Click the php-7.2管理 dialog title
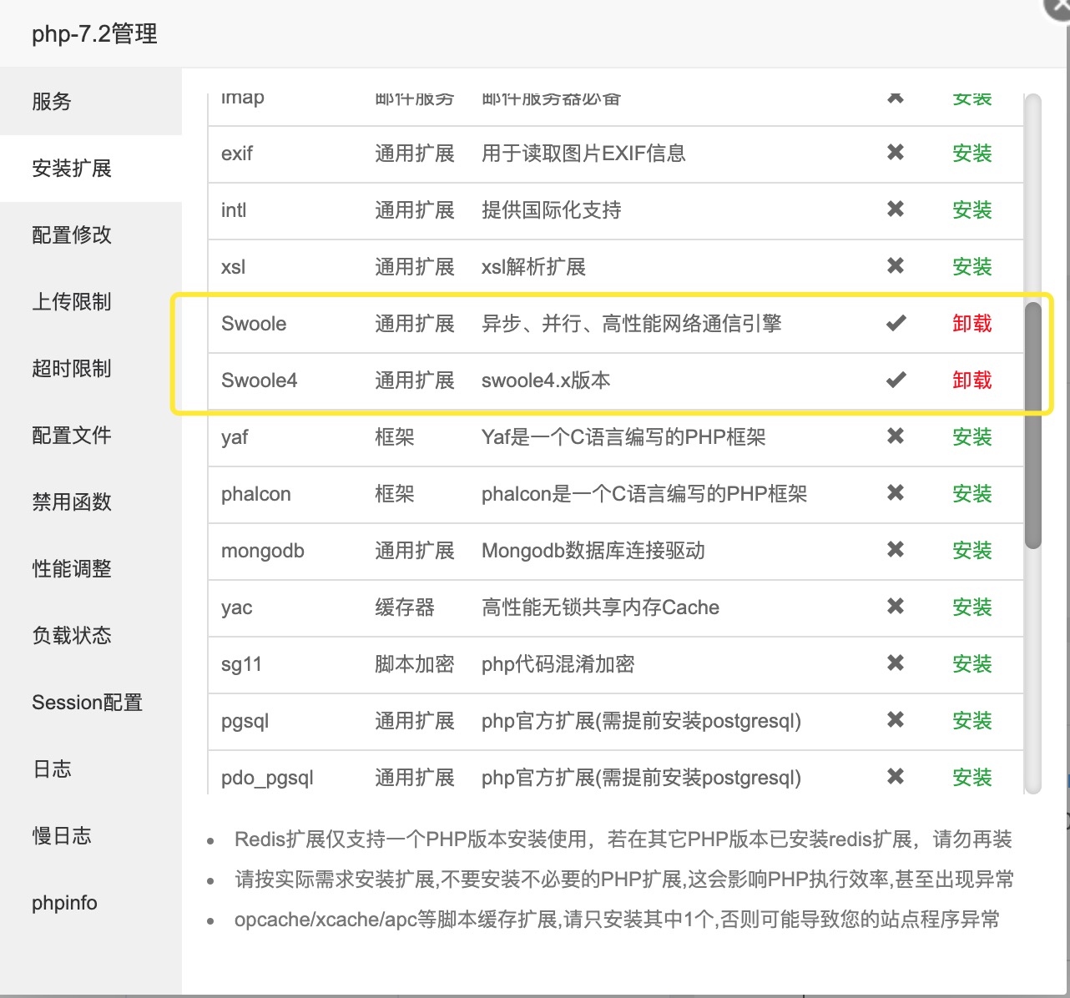 click(x=94, y=34)
